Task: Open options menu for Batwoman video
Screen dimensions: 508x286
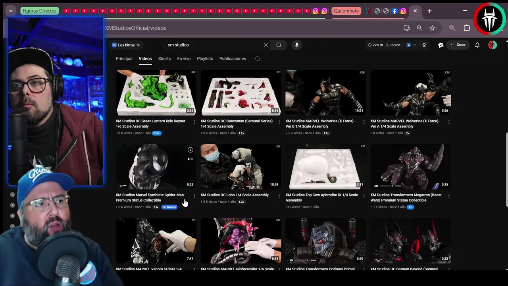Action: tap(279, 122)
